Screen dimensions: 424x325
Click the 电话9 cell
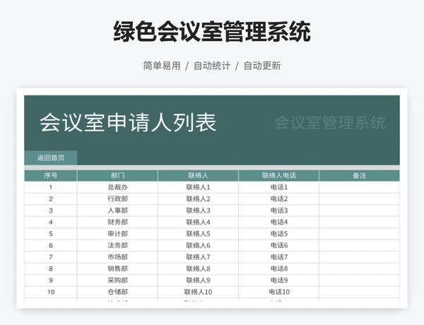(x=279, y=280)
